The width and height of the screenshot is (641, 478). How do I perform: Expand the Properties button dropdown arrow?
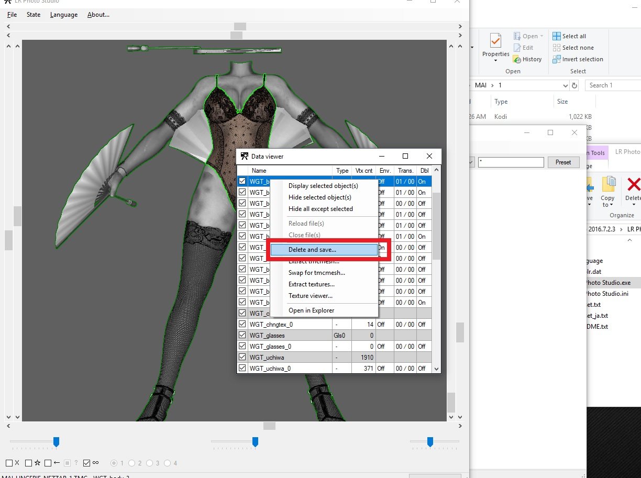(x=495, y=60)
